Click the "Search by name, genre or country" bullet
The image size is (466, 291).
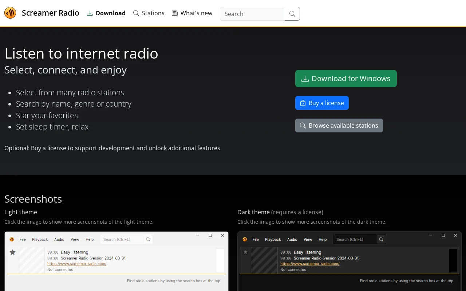(x=74, y=104)
